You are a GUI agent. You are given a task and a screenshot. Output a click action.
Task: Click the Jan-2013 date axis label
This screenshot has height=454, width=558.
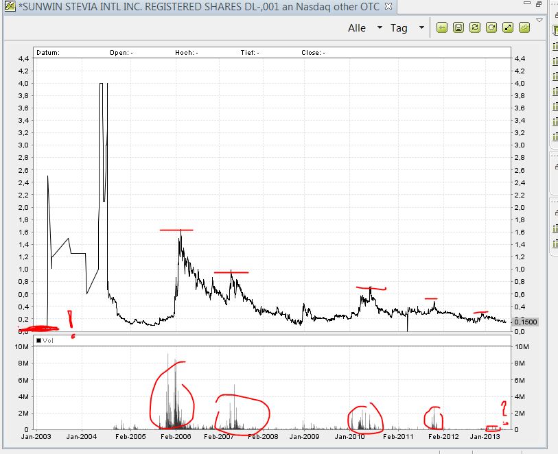(485, 437)
